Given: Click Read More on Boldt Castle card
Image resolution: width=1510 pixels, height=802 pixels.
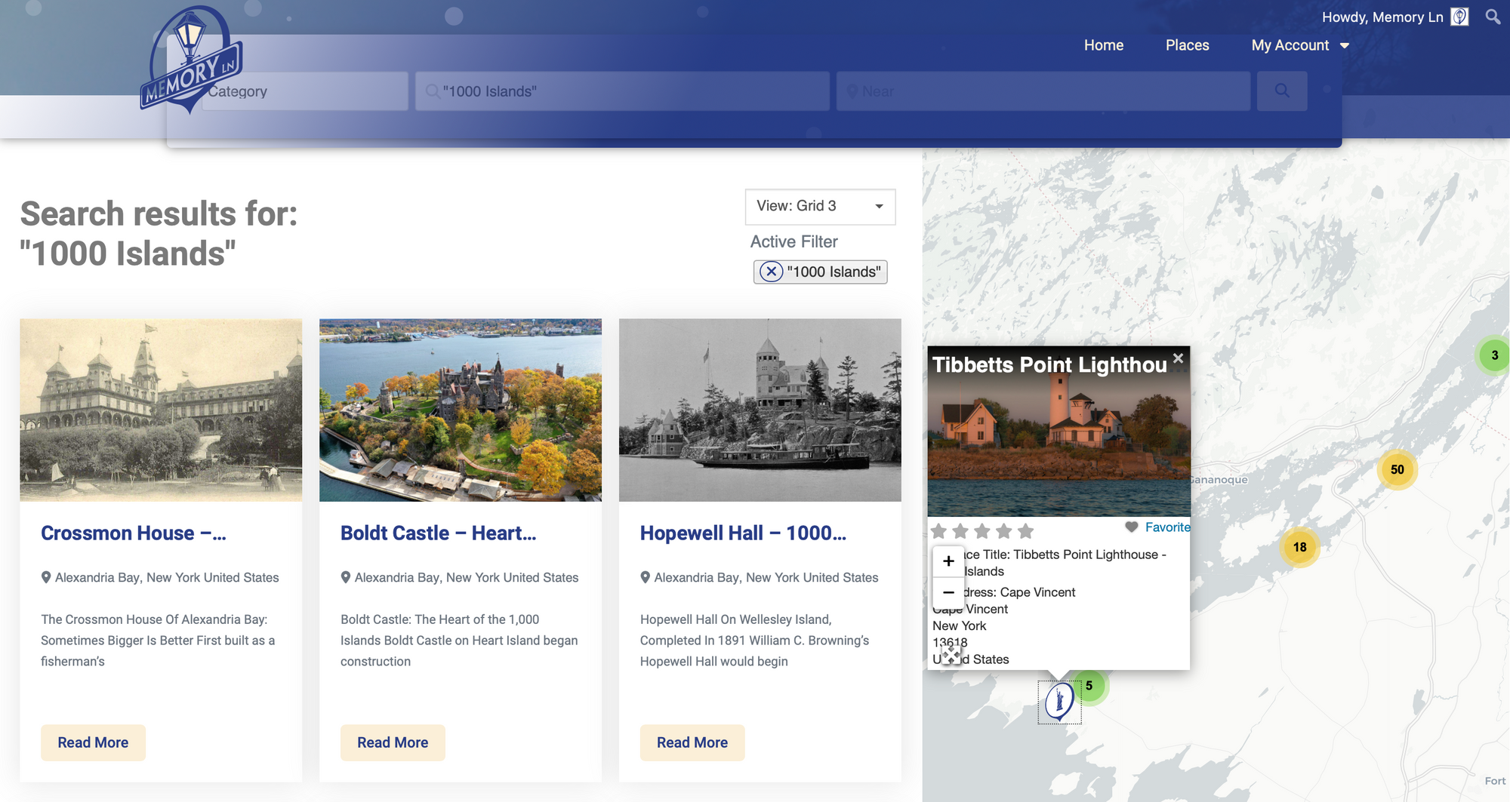Looking at the screenshot, I should (x=393, y=742).
